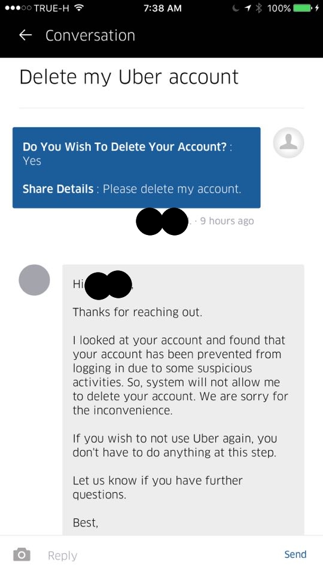Tap the back arrow in the Conversation header
Viewport: 323px width, 574px height.
[25, 35]
